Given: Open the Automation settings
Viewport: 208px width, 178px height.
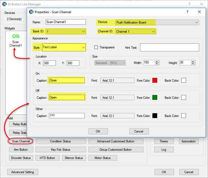Looking at the screenshot, I should pos(189,141).
